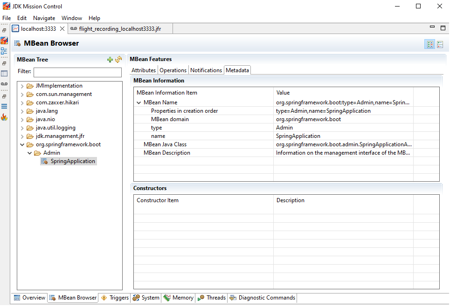
Task: Click the type=Admin,name=SpringApplication value cell
Action: (x=343, y=111)
